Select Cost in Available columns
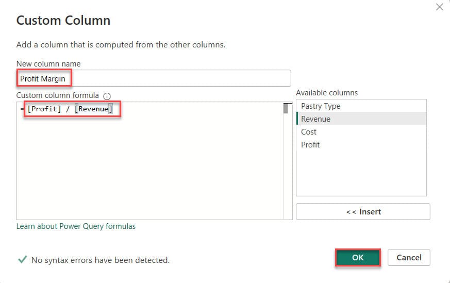This screenshot has width=450, height=283. (361, 132)
